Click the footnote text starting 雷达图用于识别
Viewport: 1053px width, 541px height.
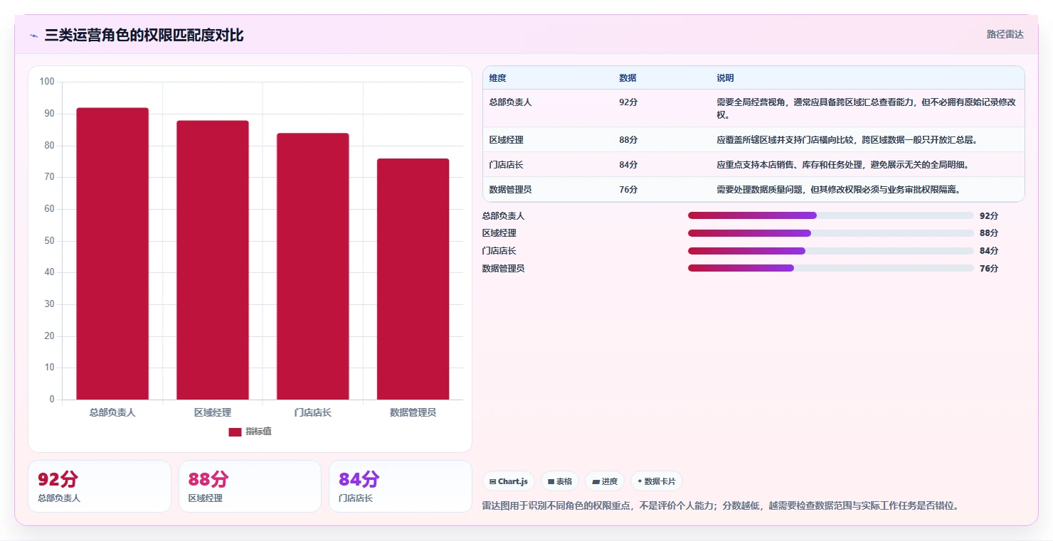coord(721,506)
